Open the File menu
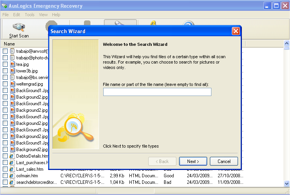The image size is (290, 195). 5,15
